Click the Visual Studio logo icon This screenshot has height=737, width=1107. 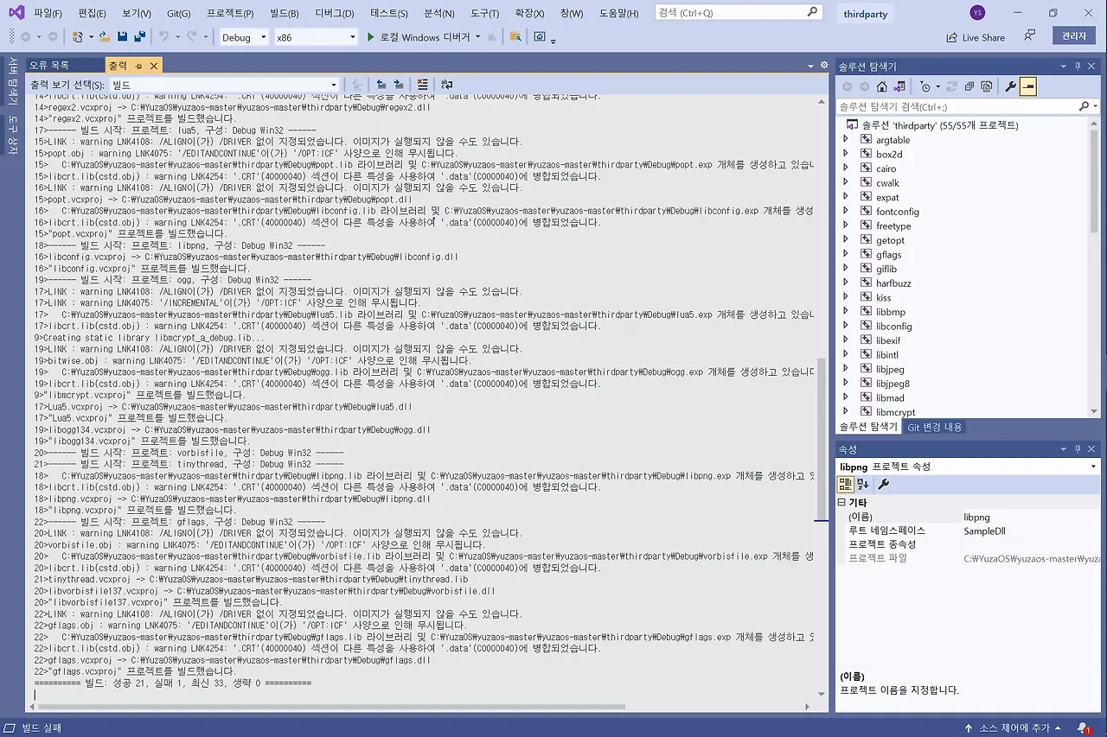pos(16,13)
